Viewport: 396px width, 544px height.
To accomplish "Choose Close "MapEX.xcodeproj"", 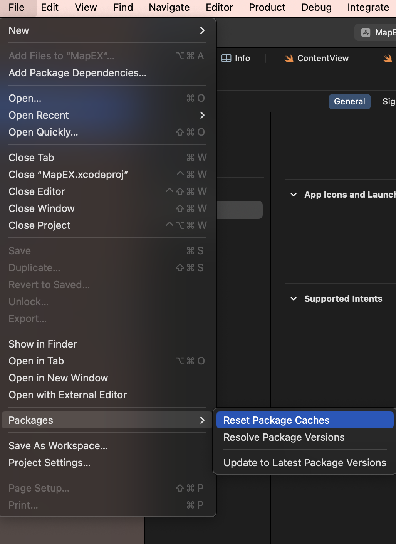I will click(107, 175).
